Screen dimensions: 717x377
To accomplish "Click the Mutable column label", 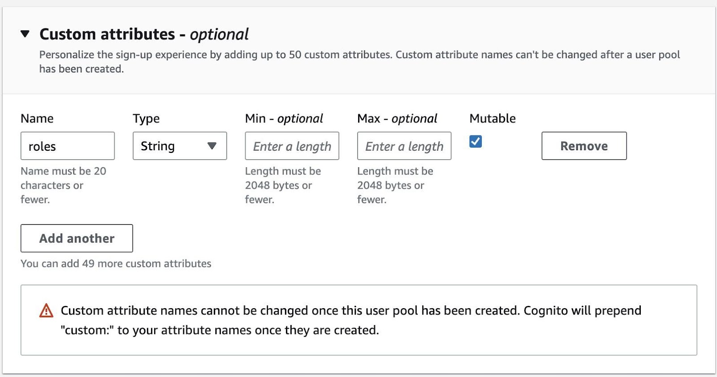I will [x=492, y=119].
